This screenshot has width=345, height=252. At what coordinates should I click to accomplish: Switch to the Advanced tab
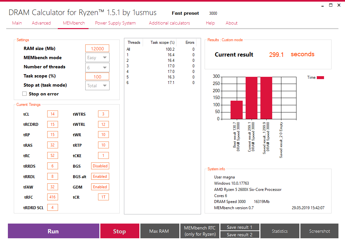pos(41,23)
